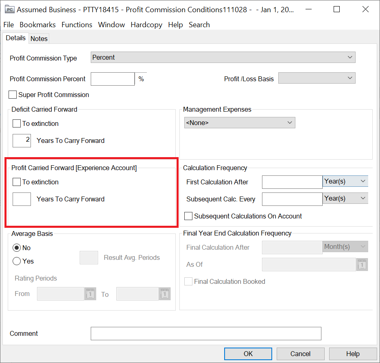Open the Profit Commission Type dropdown
380x363 pixels.
tap(223, 58)
